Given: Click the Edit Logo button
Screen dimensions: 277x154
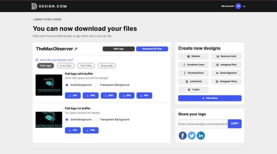Looking at the screenshot, I should 118,49.
